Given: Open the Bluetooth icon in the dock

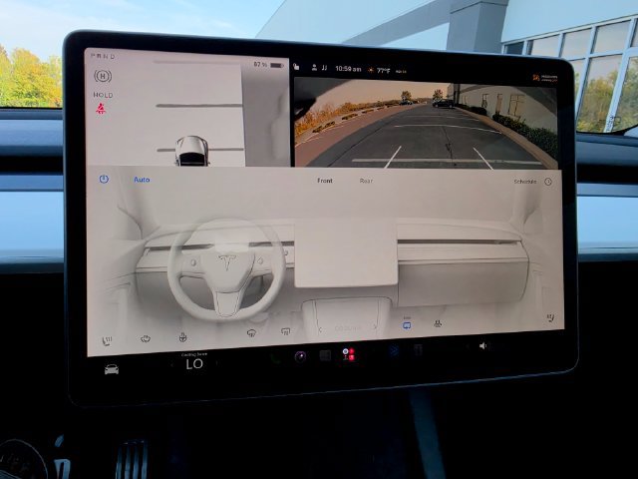Looking at the screenshot, I should click(x=394, y=351).
